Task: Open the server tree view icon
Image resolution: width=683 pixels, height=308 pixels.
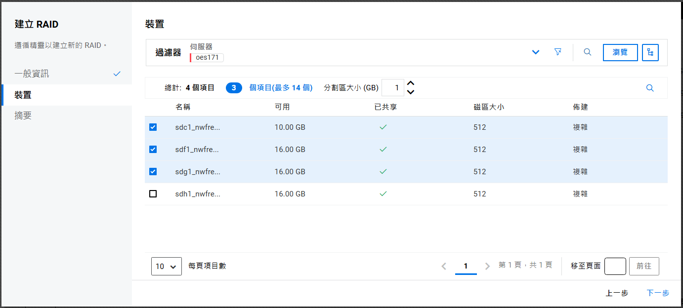Action: coord(650,52)
